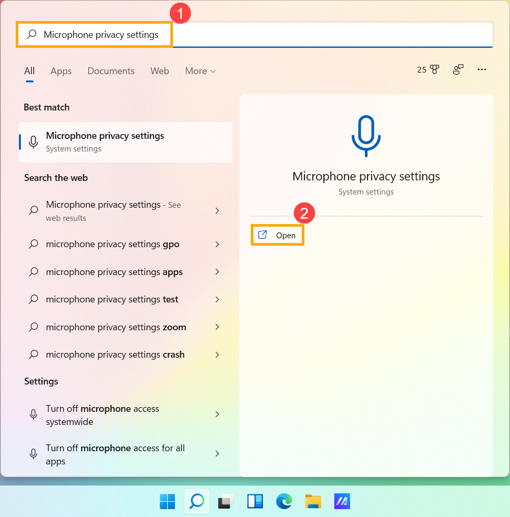Expand the More dropdown
Screen dimensions: 510x517
(200, 71)
